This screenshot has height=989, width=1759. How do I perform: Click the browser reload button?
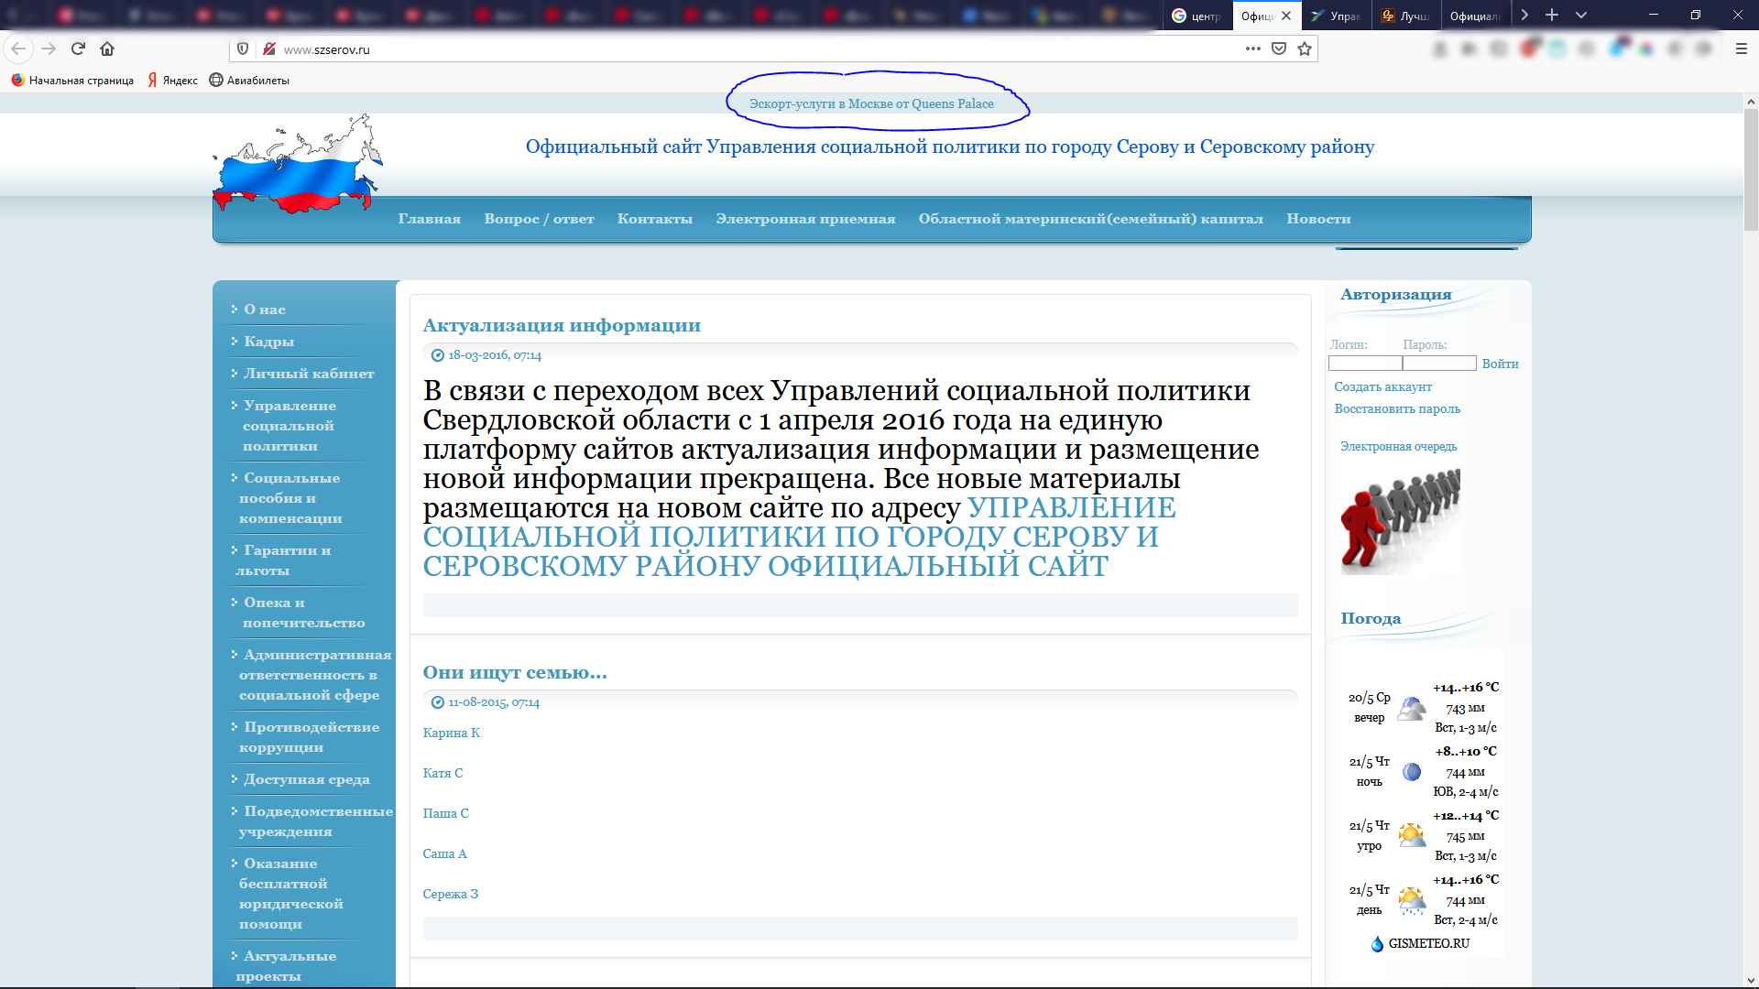click(x=78, y=49)
